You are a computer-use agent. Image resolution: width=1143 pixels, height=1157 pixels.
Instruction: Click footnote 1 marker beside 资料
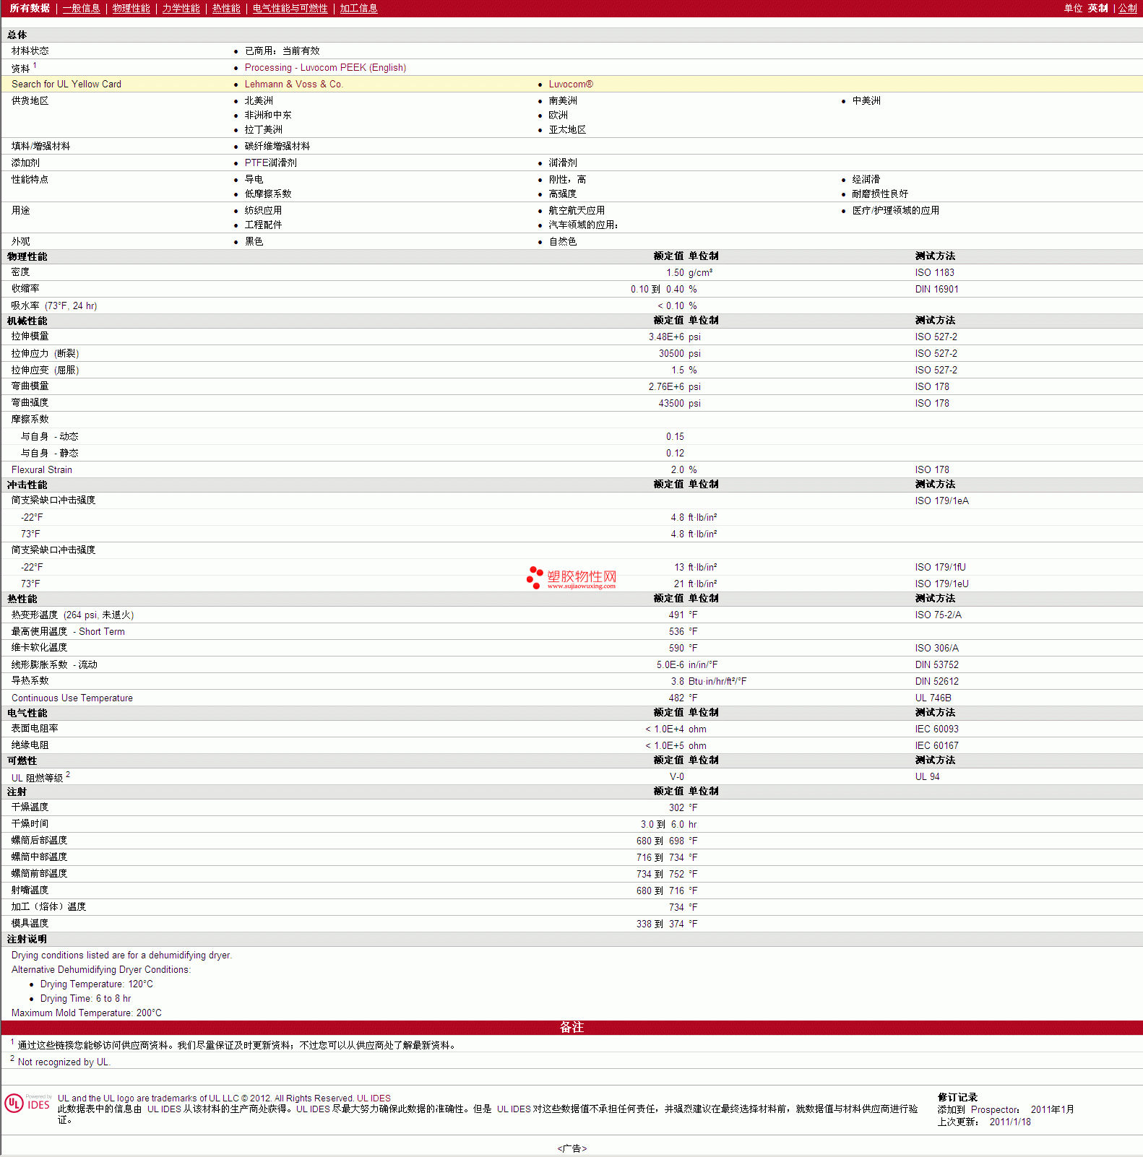[x=35, y=65]
